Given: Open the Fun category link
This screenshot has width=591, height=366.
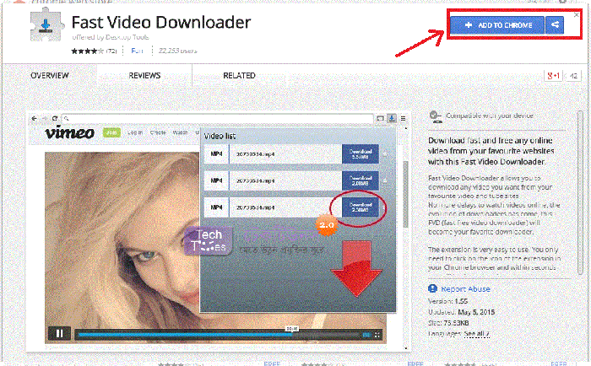Looking at the screenshot, I should (137, 51).
